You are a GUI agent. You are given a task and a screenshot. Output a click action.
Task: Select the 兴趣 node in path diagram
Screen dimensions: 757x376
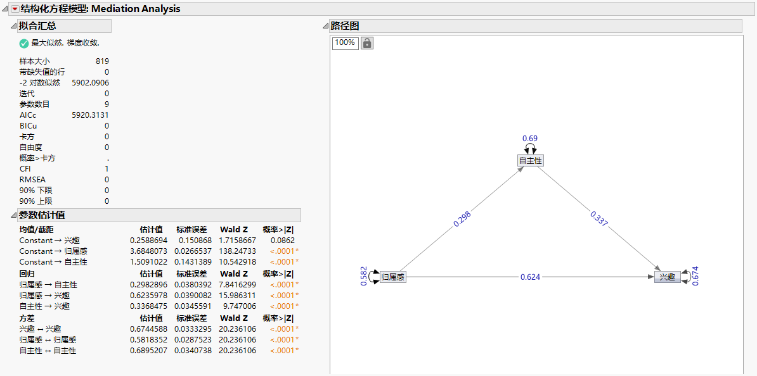668,277
